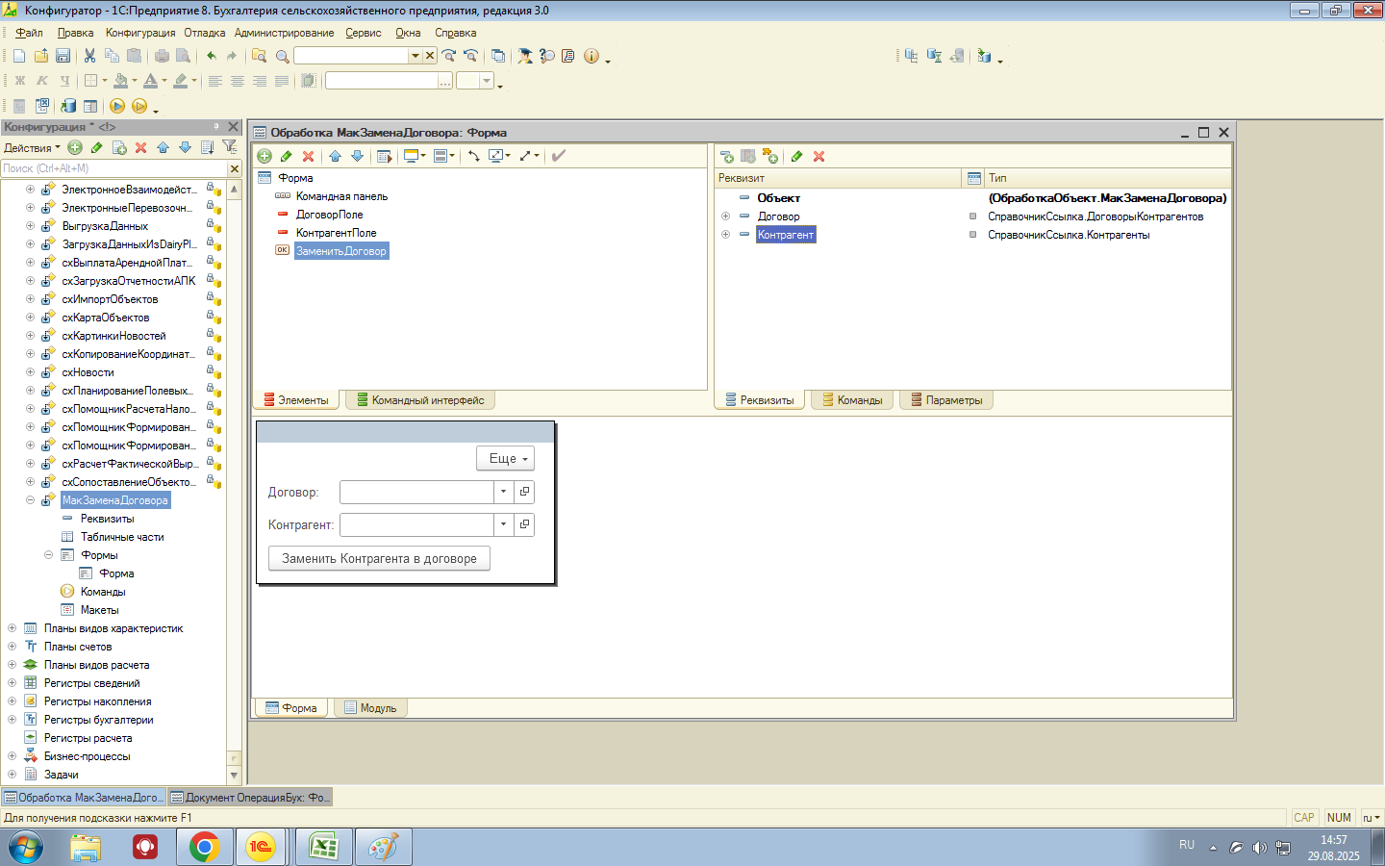1385x866 pixels.
Task: Click the yellow Start debugging play icon
Action: [117, 106]
